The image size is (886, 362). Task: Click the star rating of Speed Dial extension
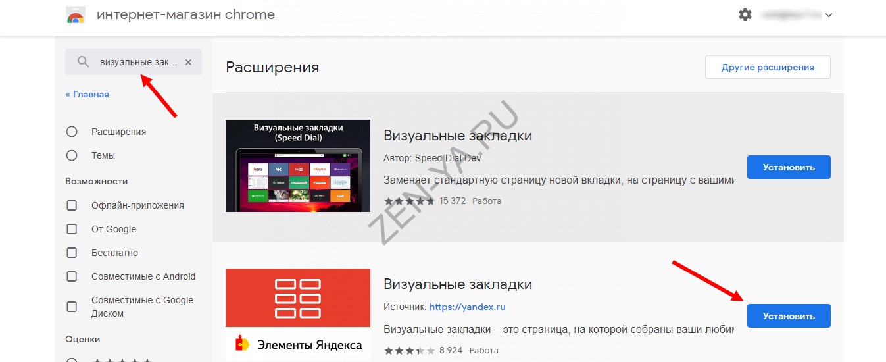409,201
